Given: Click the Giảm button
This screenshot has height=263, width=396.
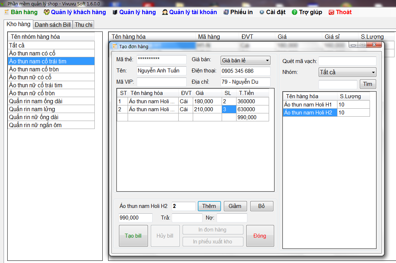Looking at the screenshot, I should [235, 206].
